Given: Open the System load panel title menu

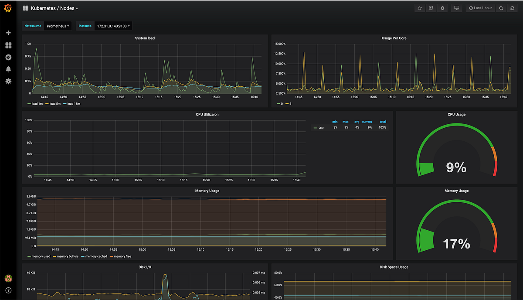Looking at the screenshot, I should click(145, 38).
